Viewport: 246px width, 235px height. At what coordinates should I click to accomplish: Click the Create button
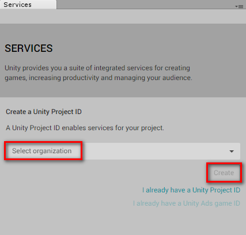pos(224,173)
